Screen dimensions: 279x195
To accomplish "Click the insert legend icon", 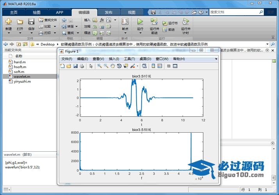I will click(160, 66).
